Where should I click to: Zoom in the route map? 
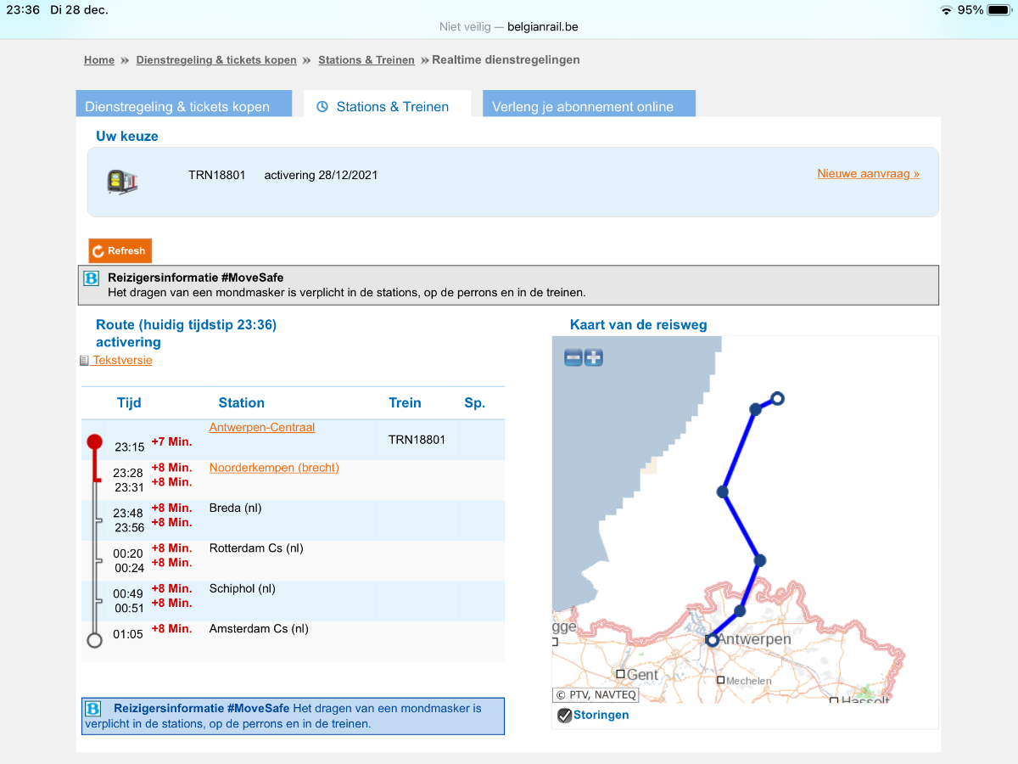tap(594, 358)
